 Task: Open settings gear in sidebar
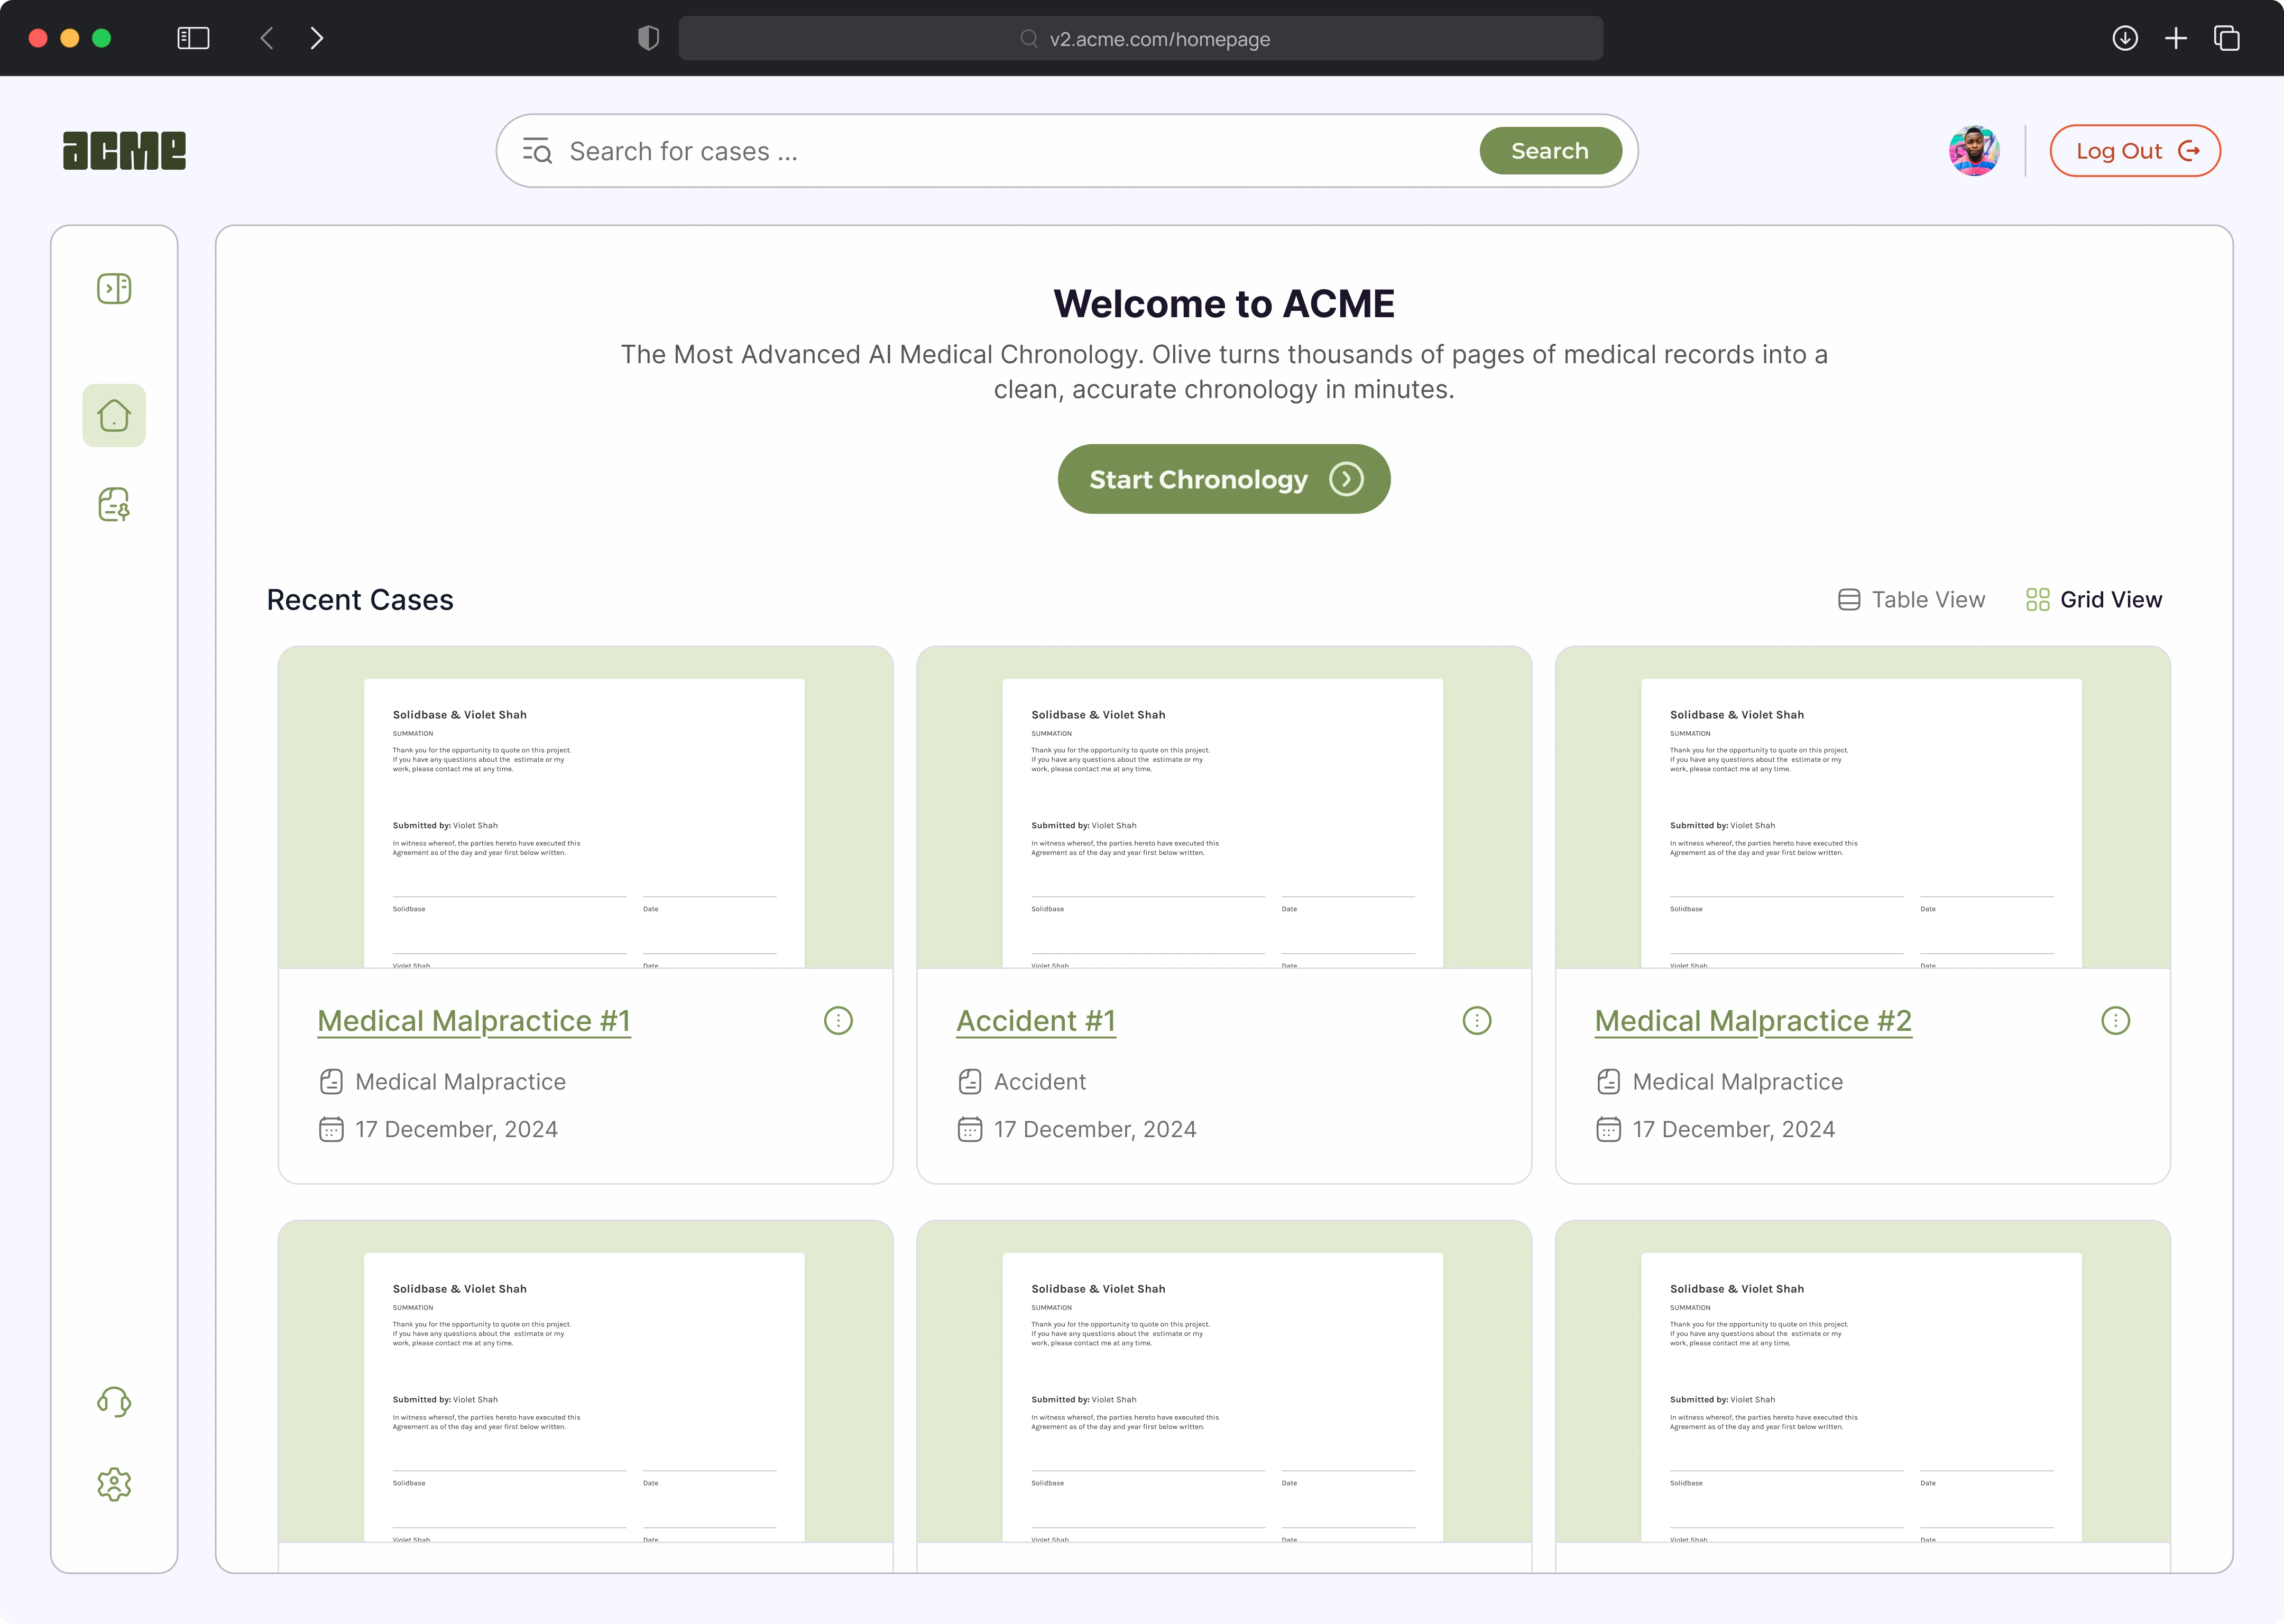[114, 1484]
